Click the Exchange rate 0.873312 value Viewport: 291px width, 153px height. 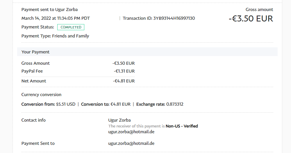[174, 104]
